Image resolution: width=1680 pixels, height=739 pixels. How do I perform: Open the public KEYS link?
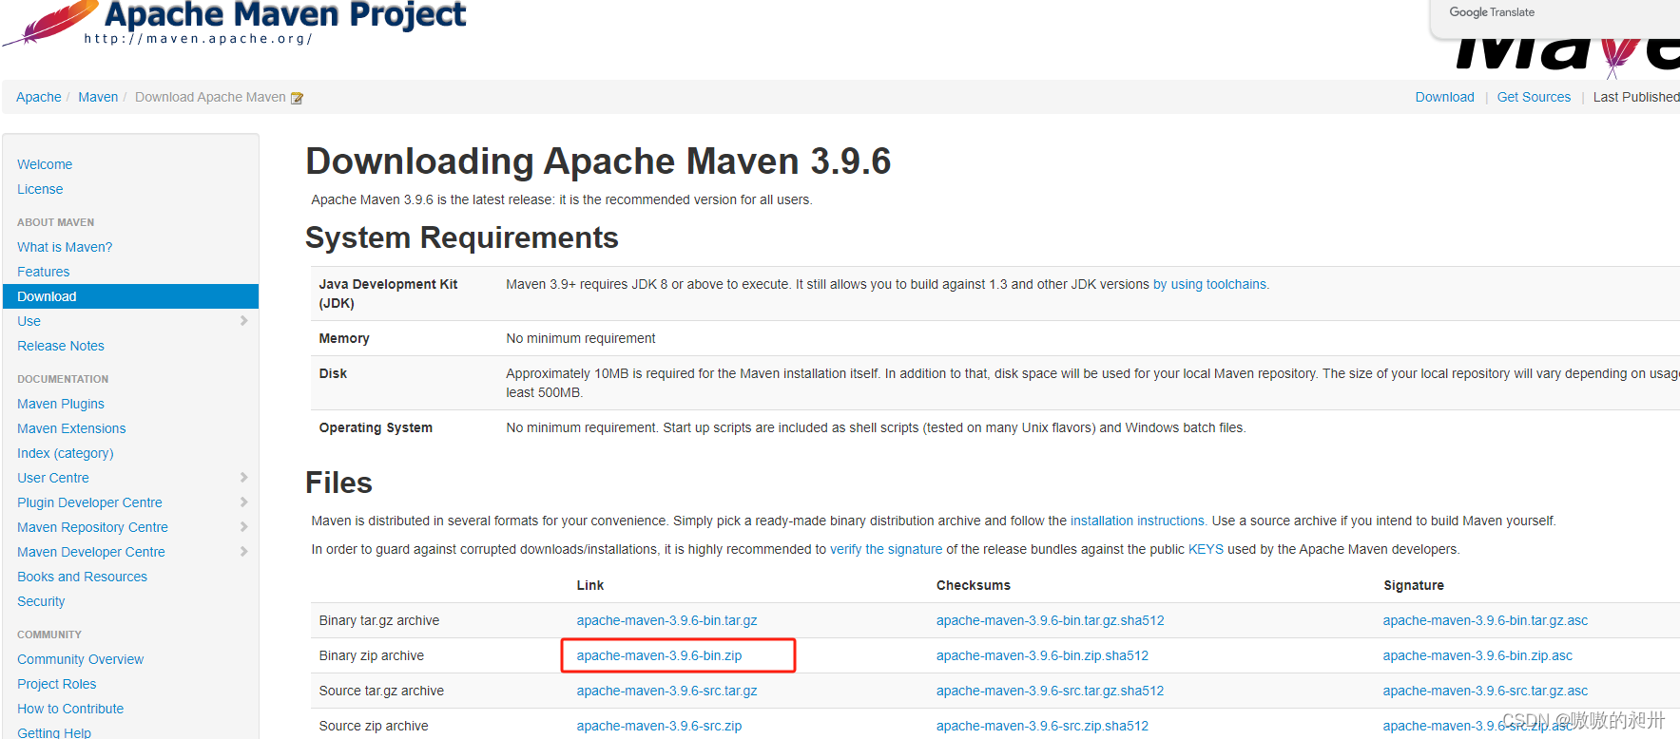1206,549
